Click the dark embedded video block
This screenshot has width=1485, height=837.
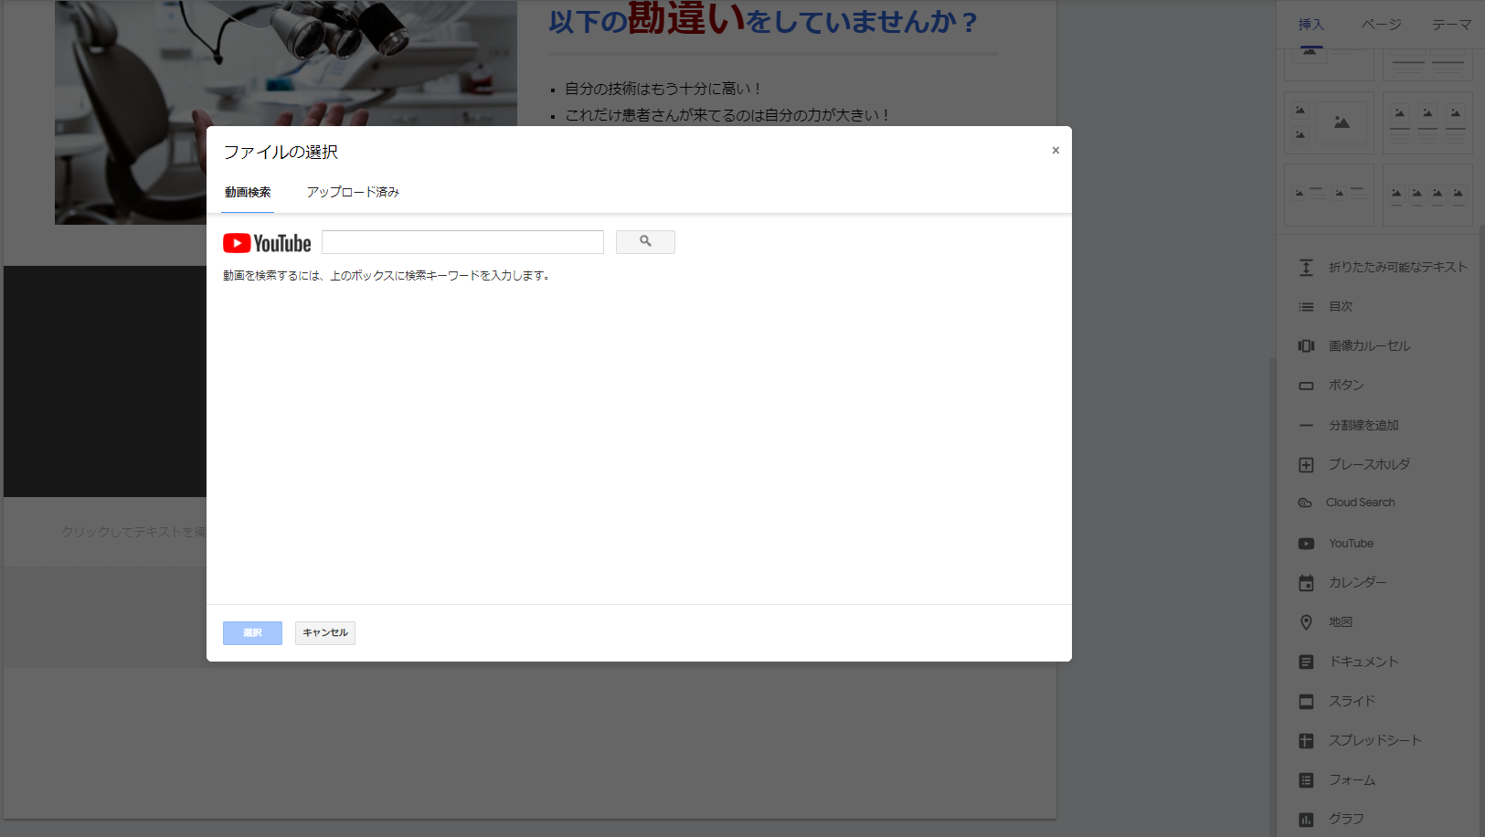tap(105, 381)
